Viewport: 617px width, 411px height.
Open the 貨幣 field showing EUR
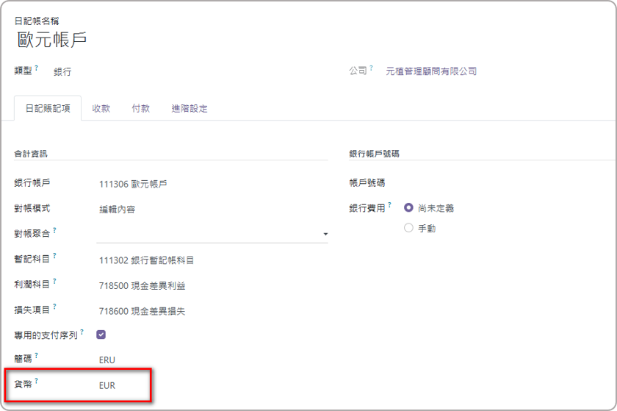[x=107, y=385]
